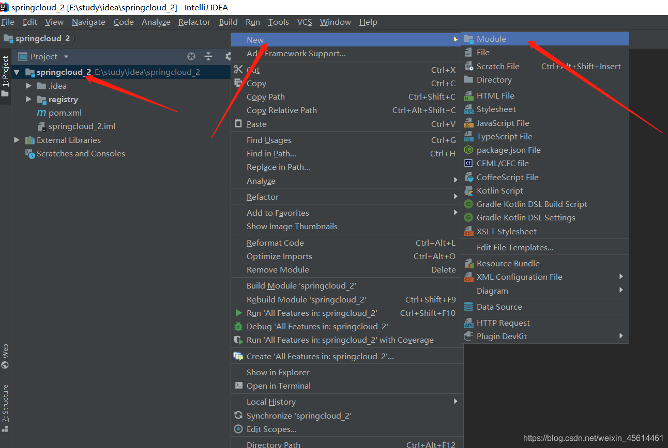Select Optimize Imports entry
Viewport: 668px width, 448px height.
(345, 256)
